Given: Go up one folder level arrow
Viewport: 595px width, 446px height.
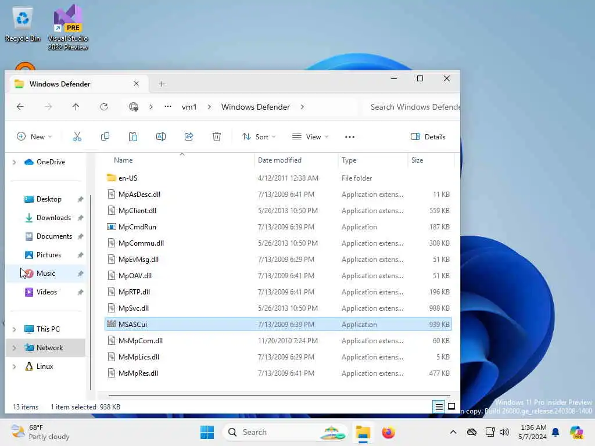Looking at the screenshot, I should (x=76, y=107).
